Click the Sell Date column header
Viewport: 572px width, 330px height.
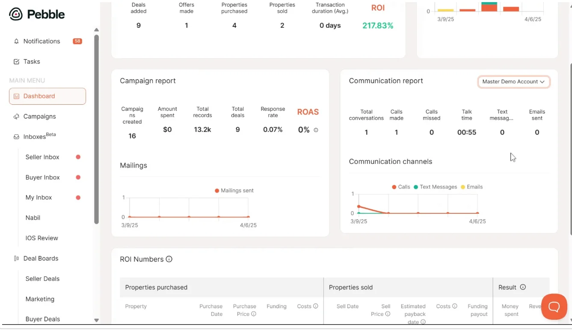[347, 306]
